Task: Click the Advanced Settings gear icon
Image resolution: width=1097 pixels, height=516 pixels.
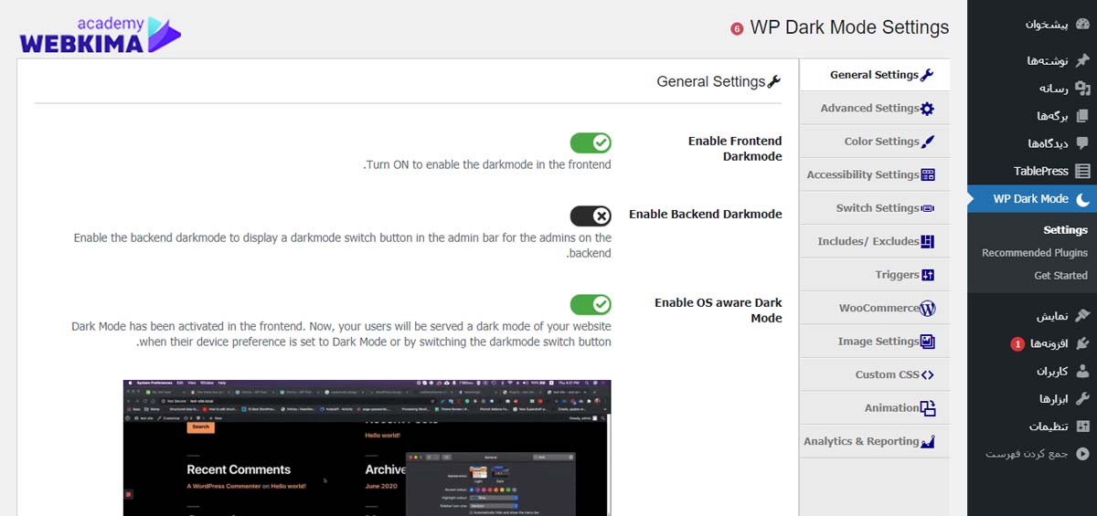Action: click(927, 109)
